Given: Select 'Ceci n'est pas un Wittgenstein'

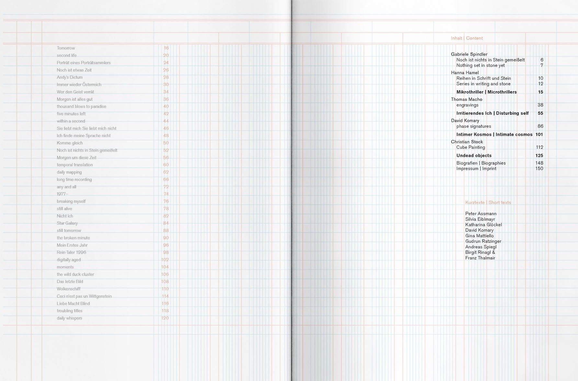Looking at the screenshot, I should point(84,296).
